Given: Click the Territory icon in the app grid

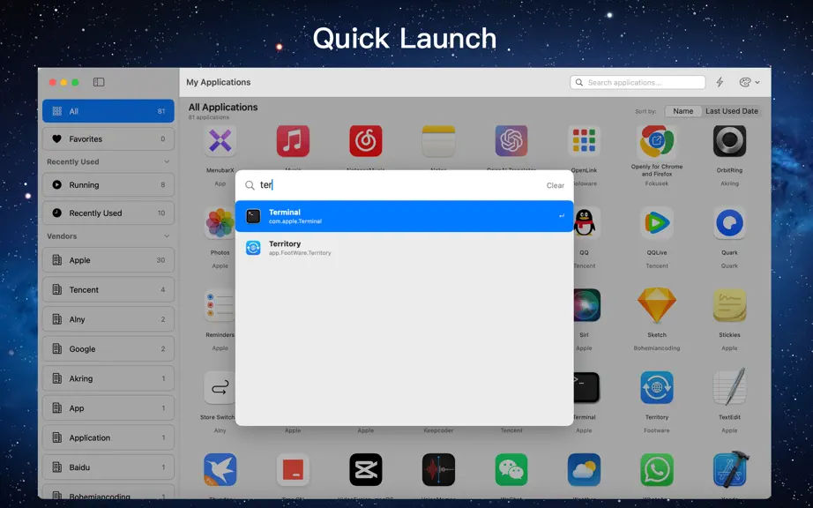Looking at the screenshot, I should (x=657, y=388).
